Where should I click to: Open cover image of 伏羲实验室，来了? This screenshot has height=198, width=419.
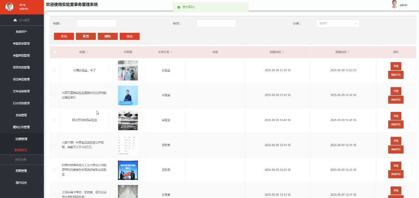128,71
